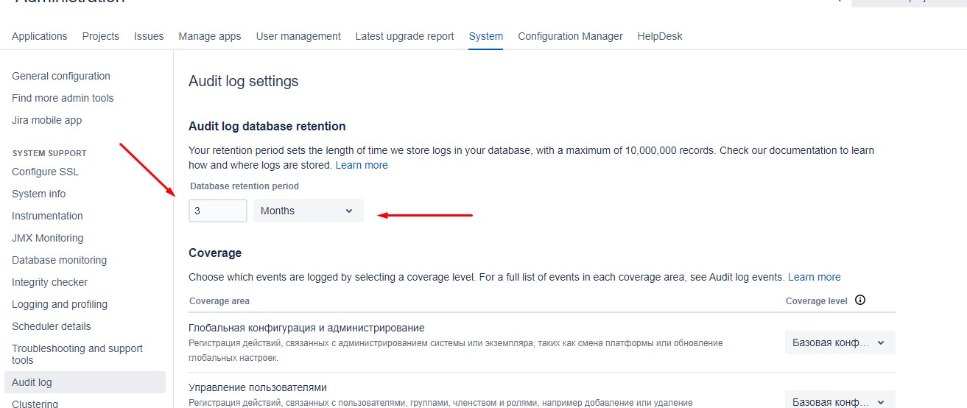Image resolution: width=967 pixels, height=408 pixels.
Task: Open the Issues tab
Action: tap(149, 36)
